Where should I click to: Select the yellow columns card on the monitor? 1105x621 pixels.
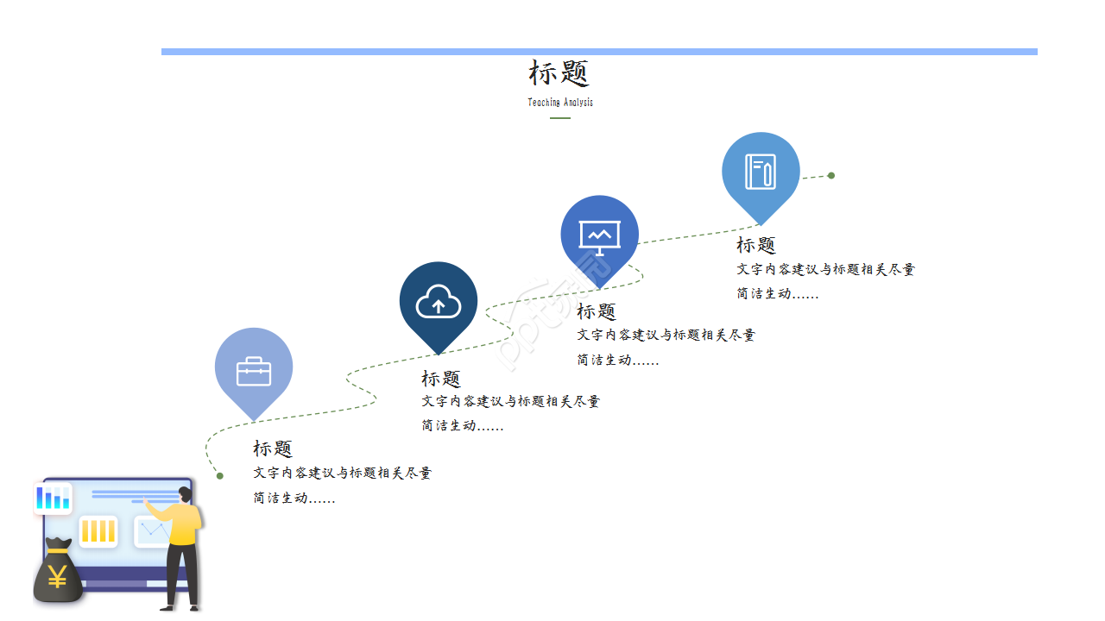(98, 530)
